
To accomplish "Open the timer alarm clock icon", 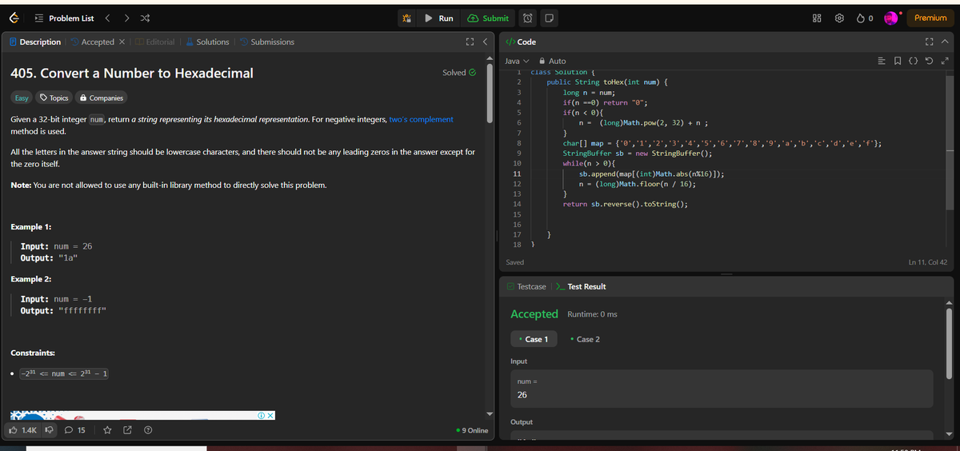I will click(529, 18).
